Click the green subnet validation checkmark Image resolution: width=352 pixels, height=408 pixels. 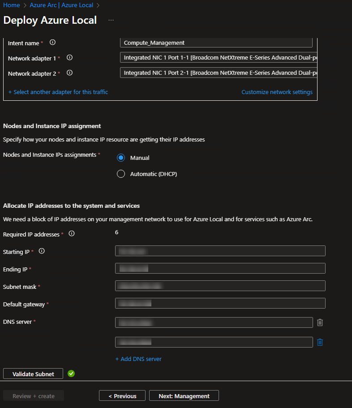(x=71, y=374)
